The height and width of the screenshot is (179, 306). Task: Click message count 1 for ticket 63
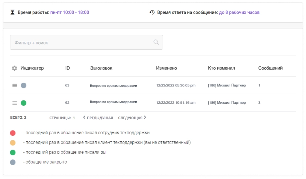coord(259,85)
